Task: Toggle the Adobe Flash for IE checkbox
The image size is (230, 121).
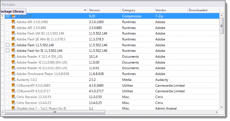Action: (x=8, y=51)
